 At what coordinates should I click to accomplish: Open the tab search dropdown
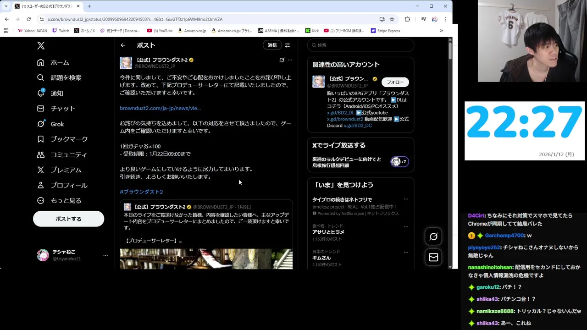pyautogui.click(x=6, y=6)
